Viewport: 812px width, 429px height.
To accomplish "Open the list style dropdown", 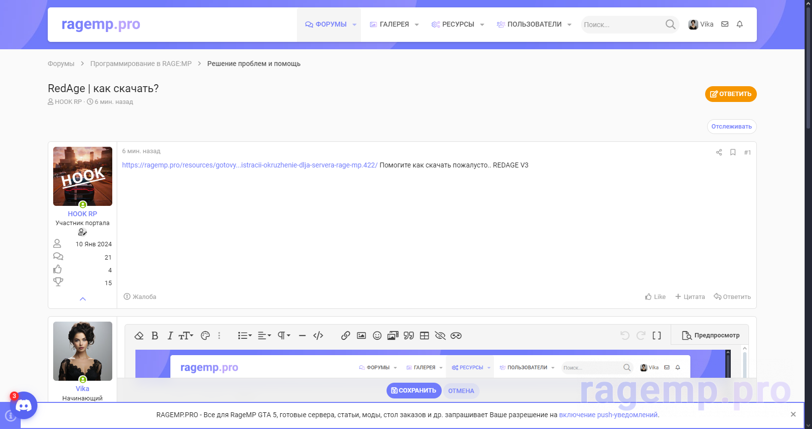I will click(245, 335).
